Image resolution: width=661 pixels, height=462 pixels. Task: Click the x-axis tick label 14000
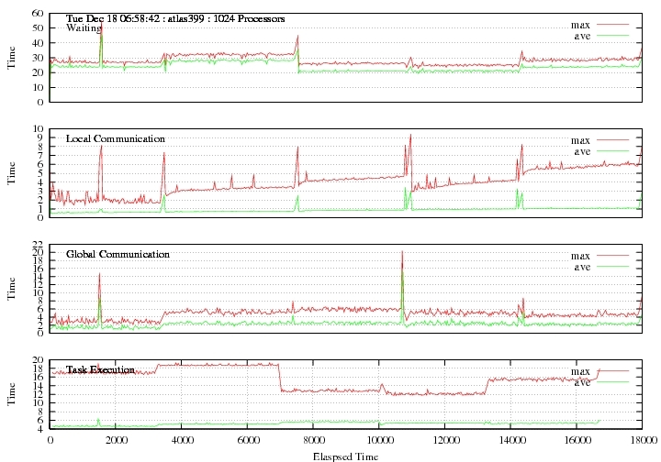pyautogui.click(x=511, y=441)
